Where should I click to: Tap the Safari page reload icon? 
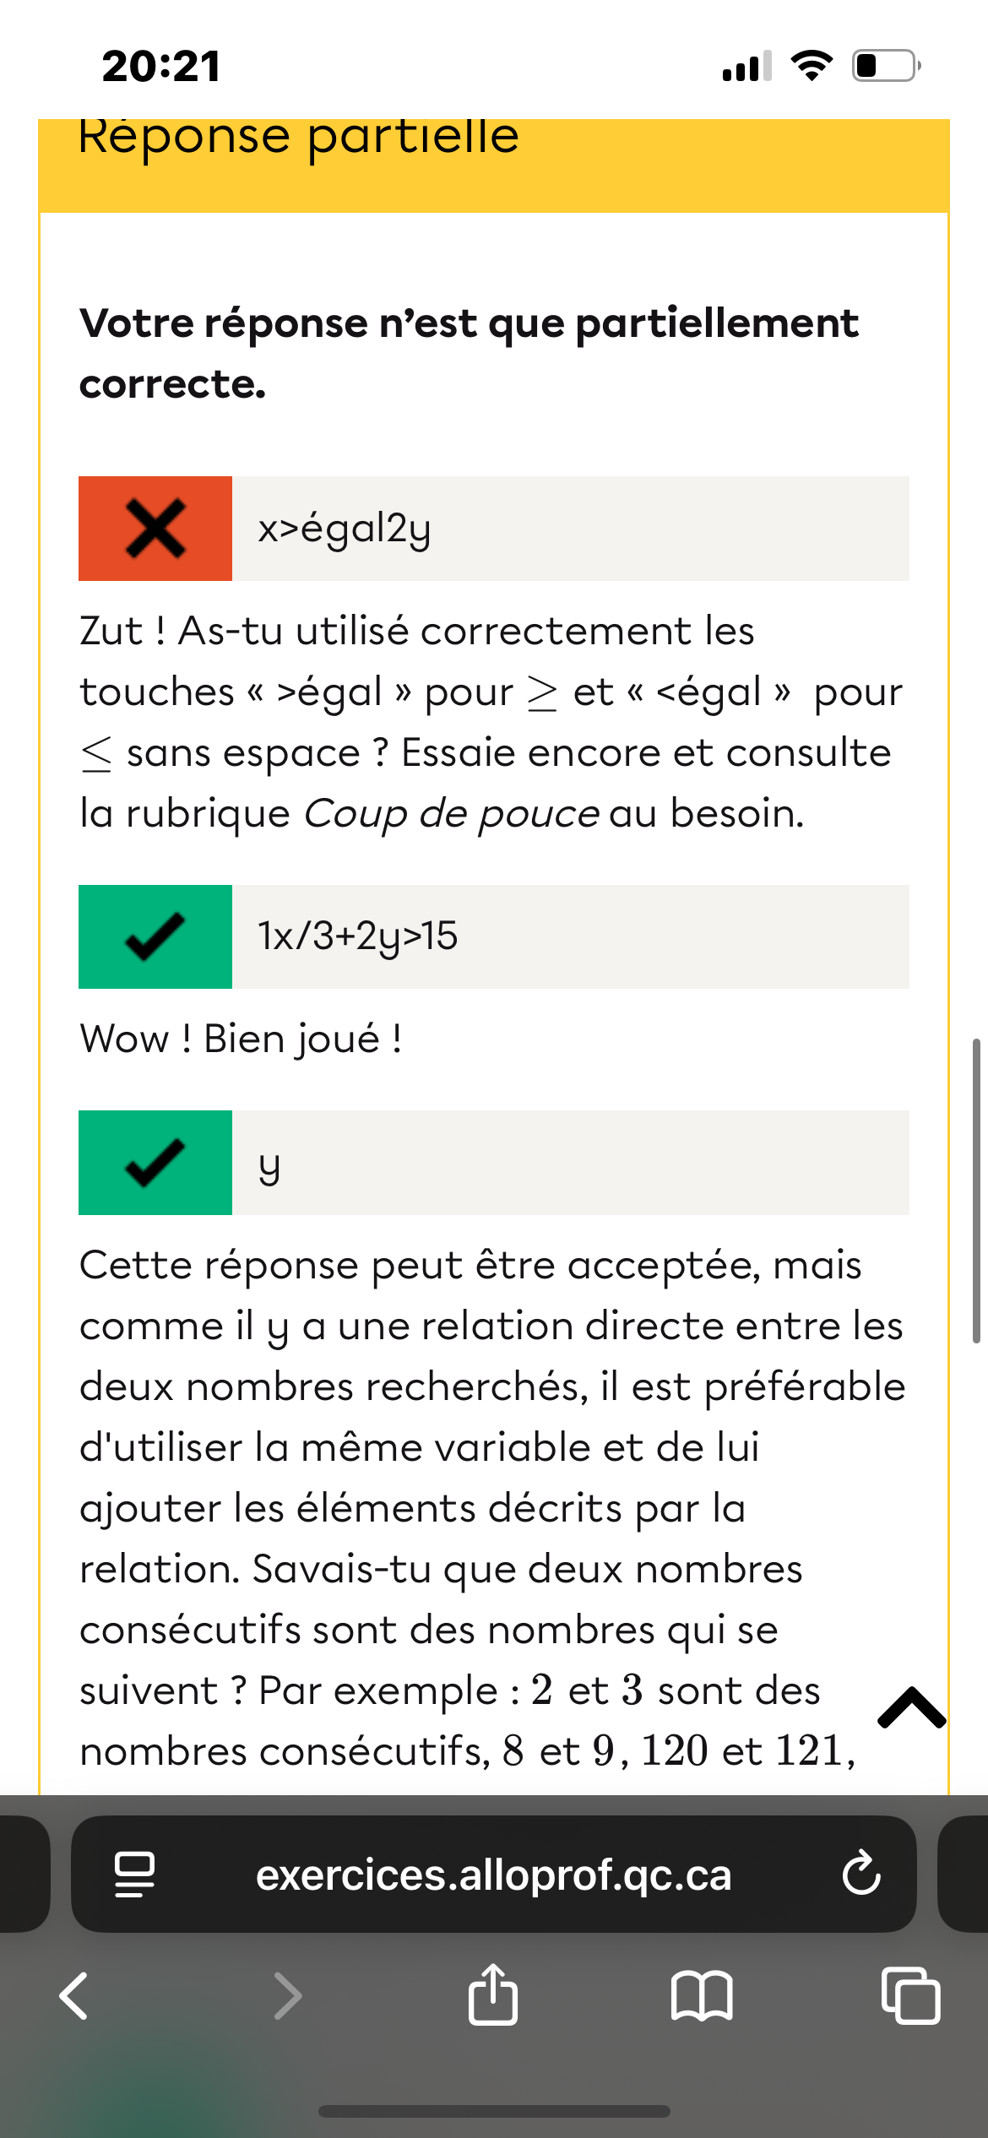[861, 1874]
